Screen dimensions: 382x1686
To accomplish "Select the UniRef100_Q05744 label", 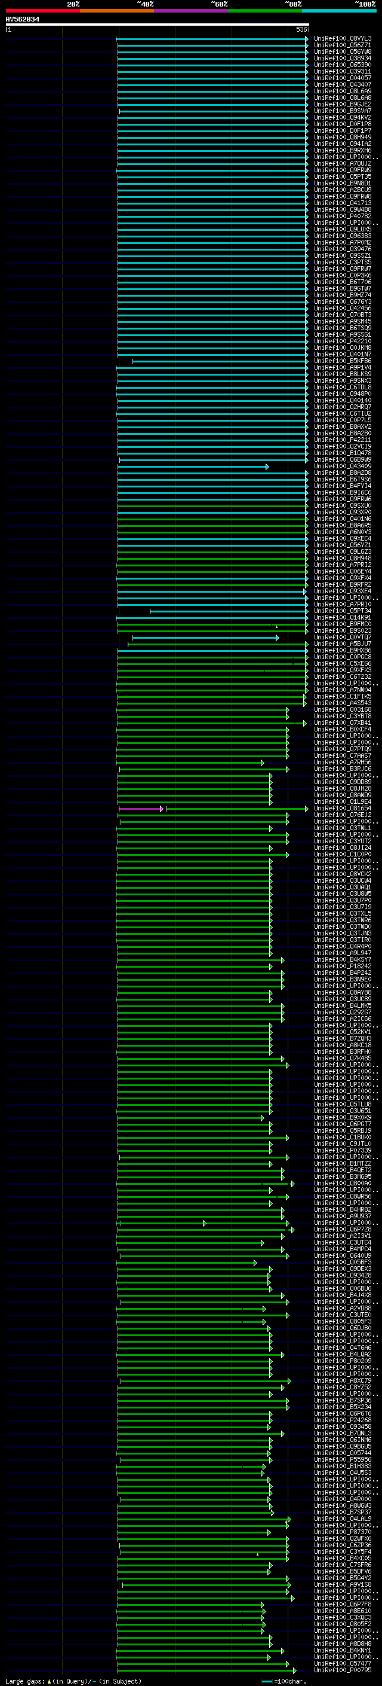I will (342, 1454).
